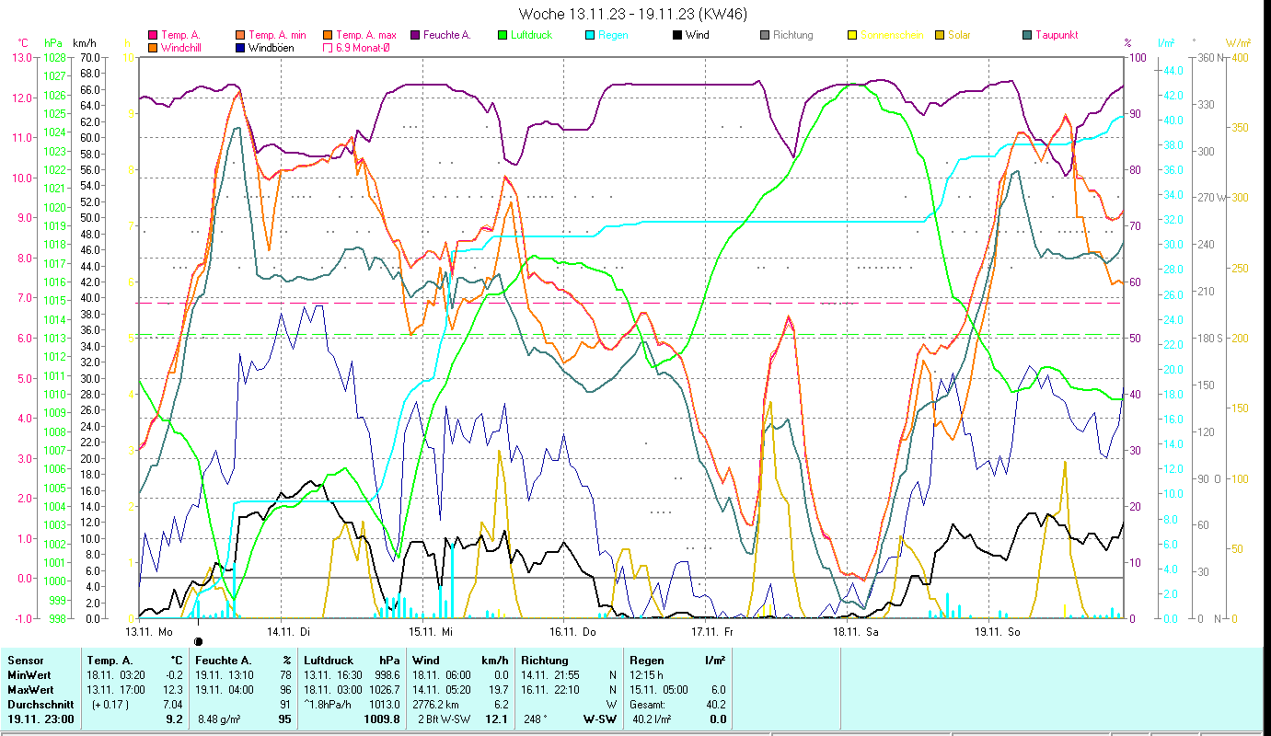The height and width of the screenshot is (736, 1271).
Task: Select the maximum wind speed value 19.7
Action: (x=497, y=690)
